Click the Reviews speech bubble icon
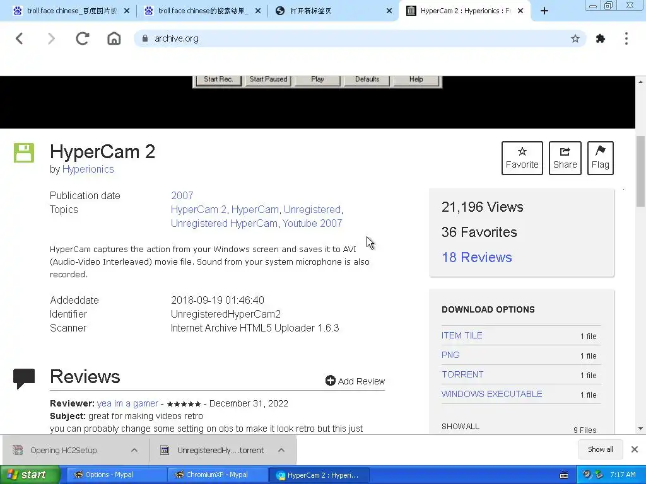The width and height of the screenshot is (646, 484). point(24,379)
